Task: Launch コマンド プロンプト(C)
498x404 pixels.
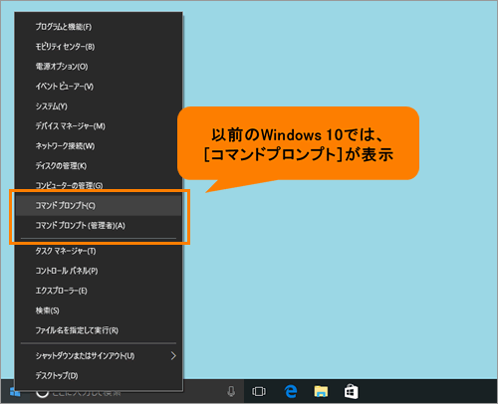Action: click(x=99, y=205)
